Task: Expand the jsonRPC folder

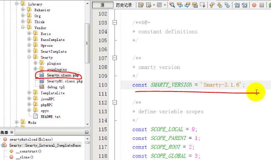Action: tap(29, 99)
